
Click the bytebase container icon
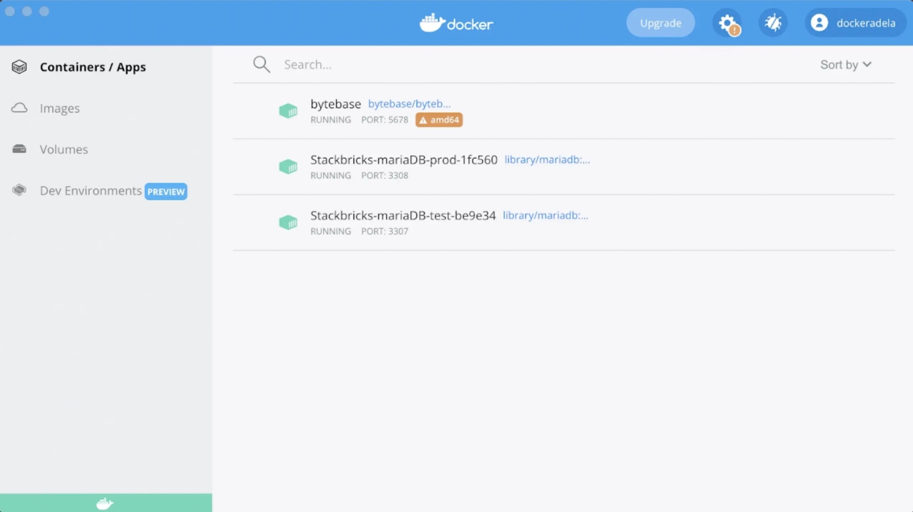(288, 111)
